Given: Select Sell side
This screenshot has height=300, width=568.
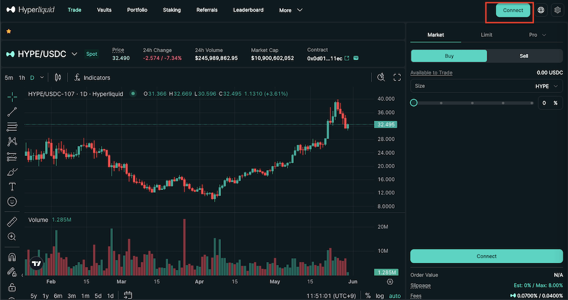Looking at the screenshot, I should (525, 56).
